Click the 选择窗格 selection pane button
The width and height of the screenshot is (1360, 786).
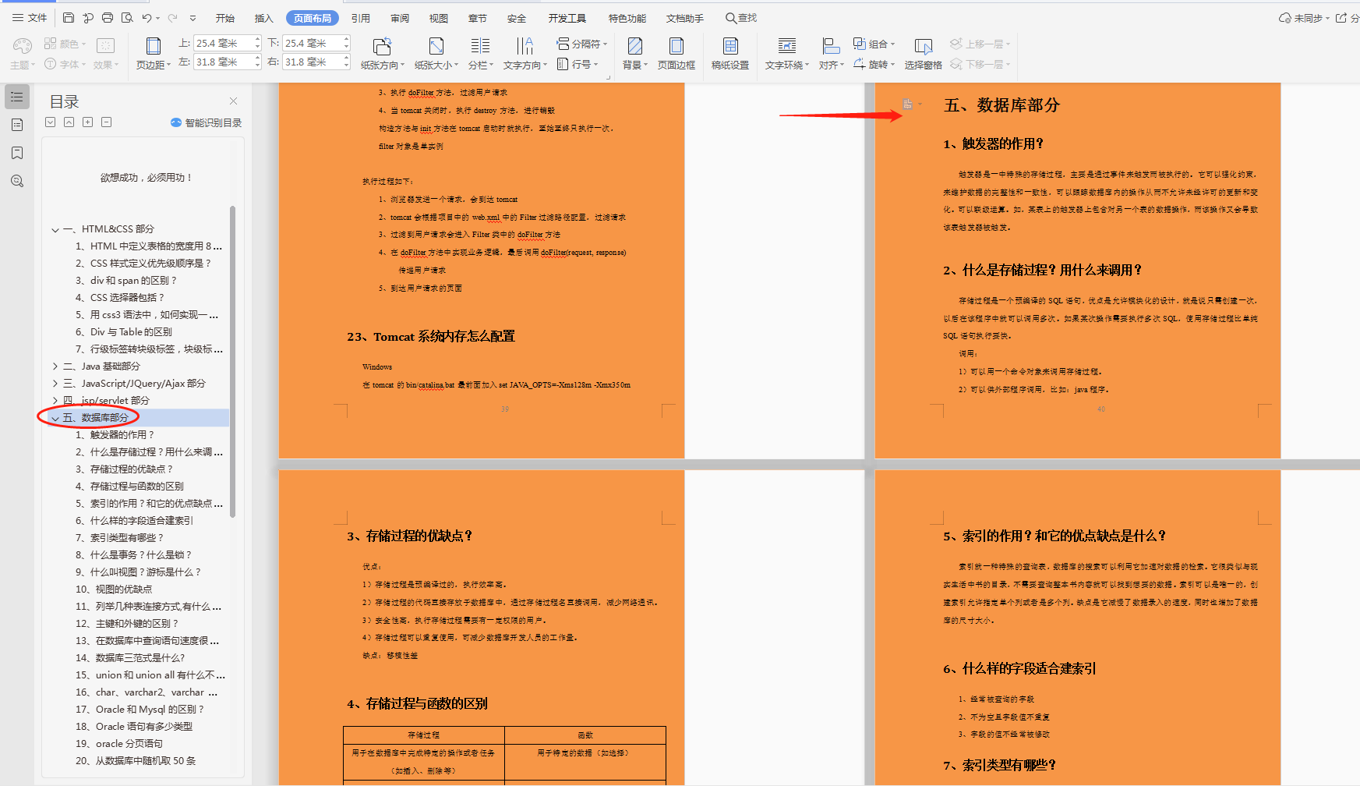point(924,54)
